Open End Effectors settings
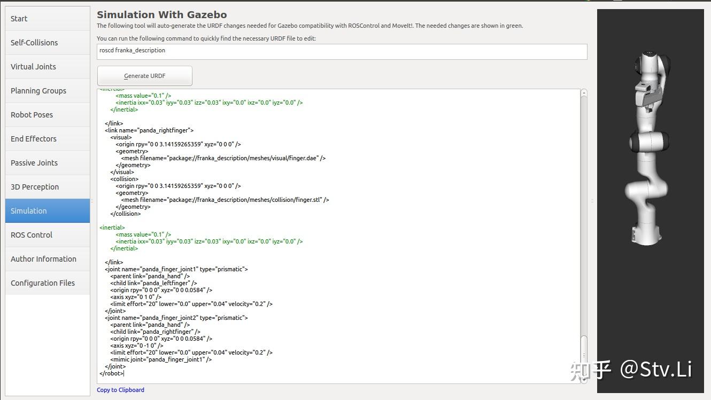711x400 pixels. coord(48,139)
